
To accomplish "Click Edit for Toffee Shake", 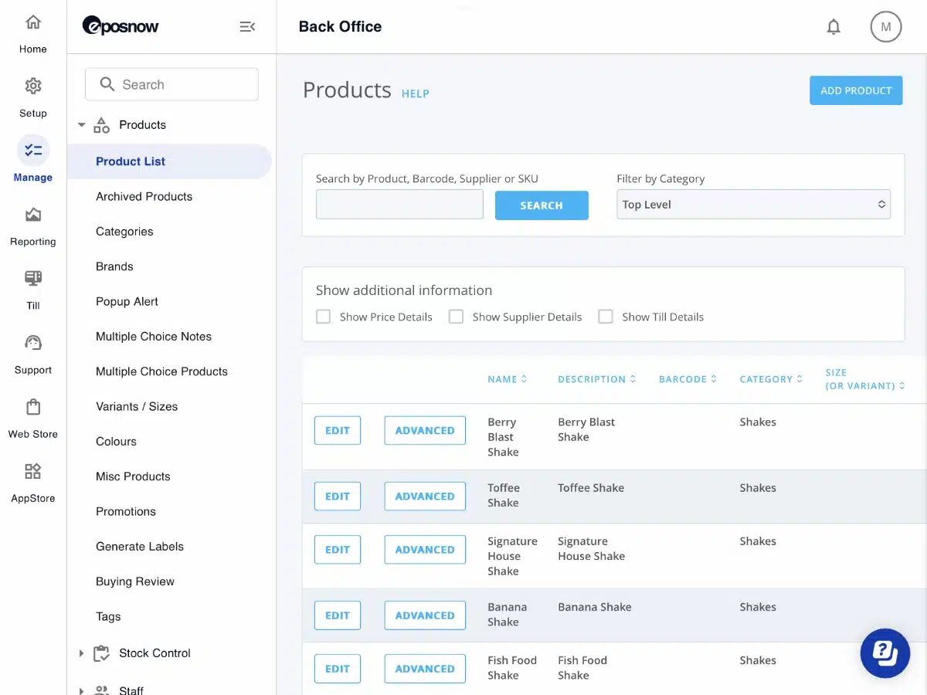I will tap(338, 497).
